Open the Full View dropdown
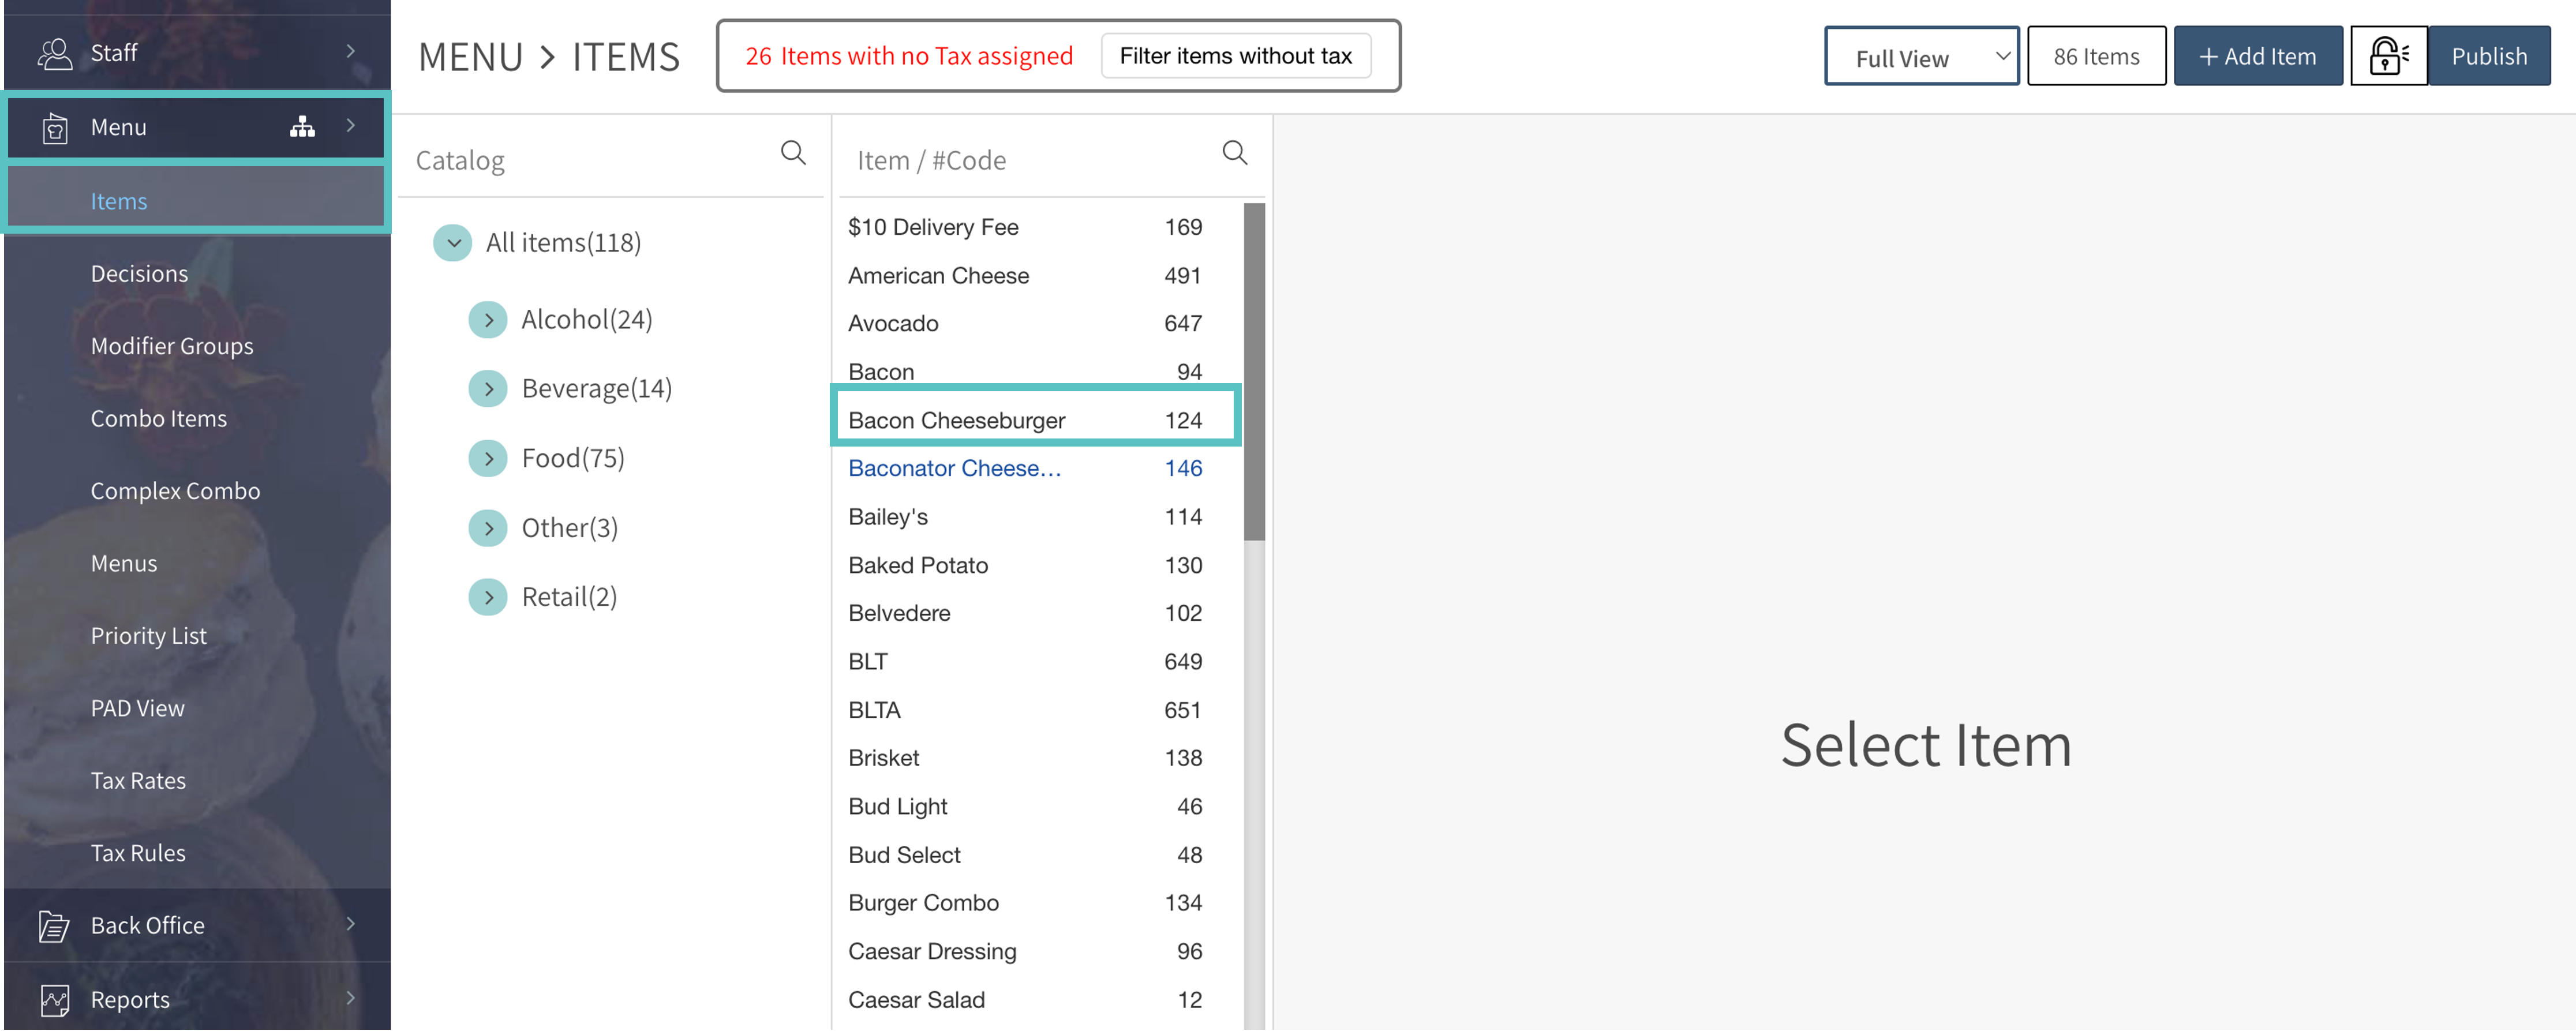Image resolution: width=2576 pixels, height=1031 pixels. click(1921, 57)
